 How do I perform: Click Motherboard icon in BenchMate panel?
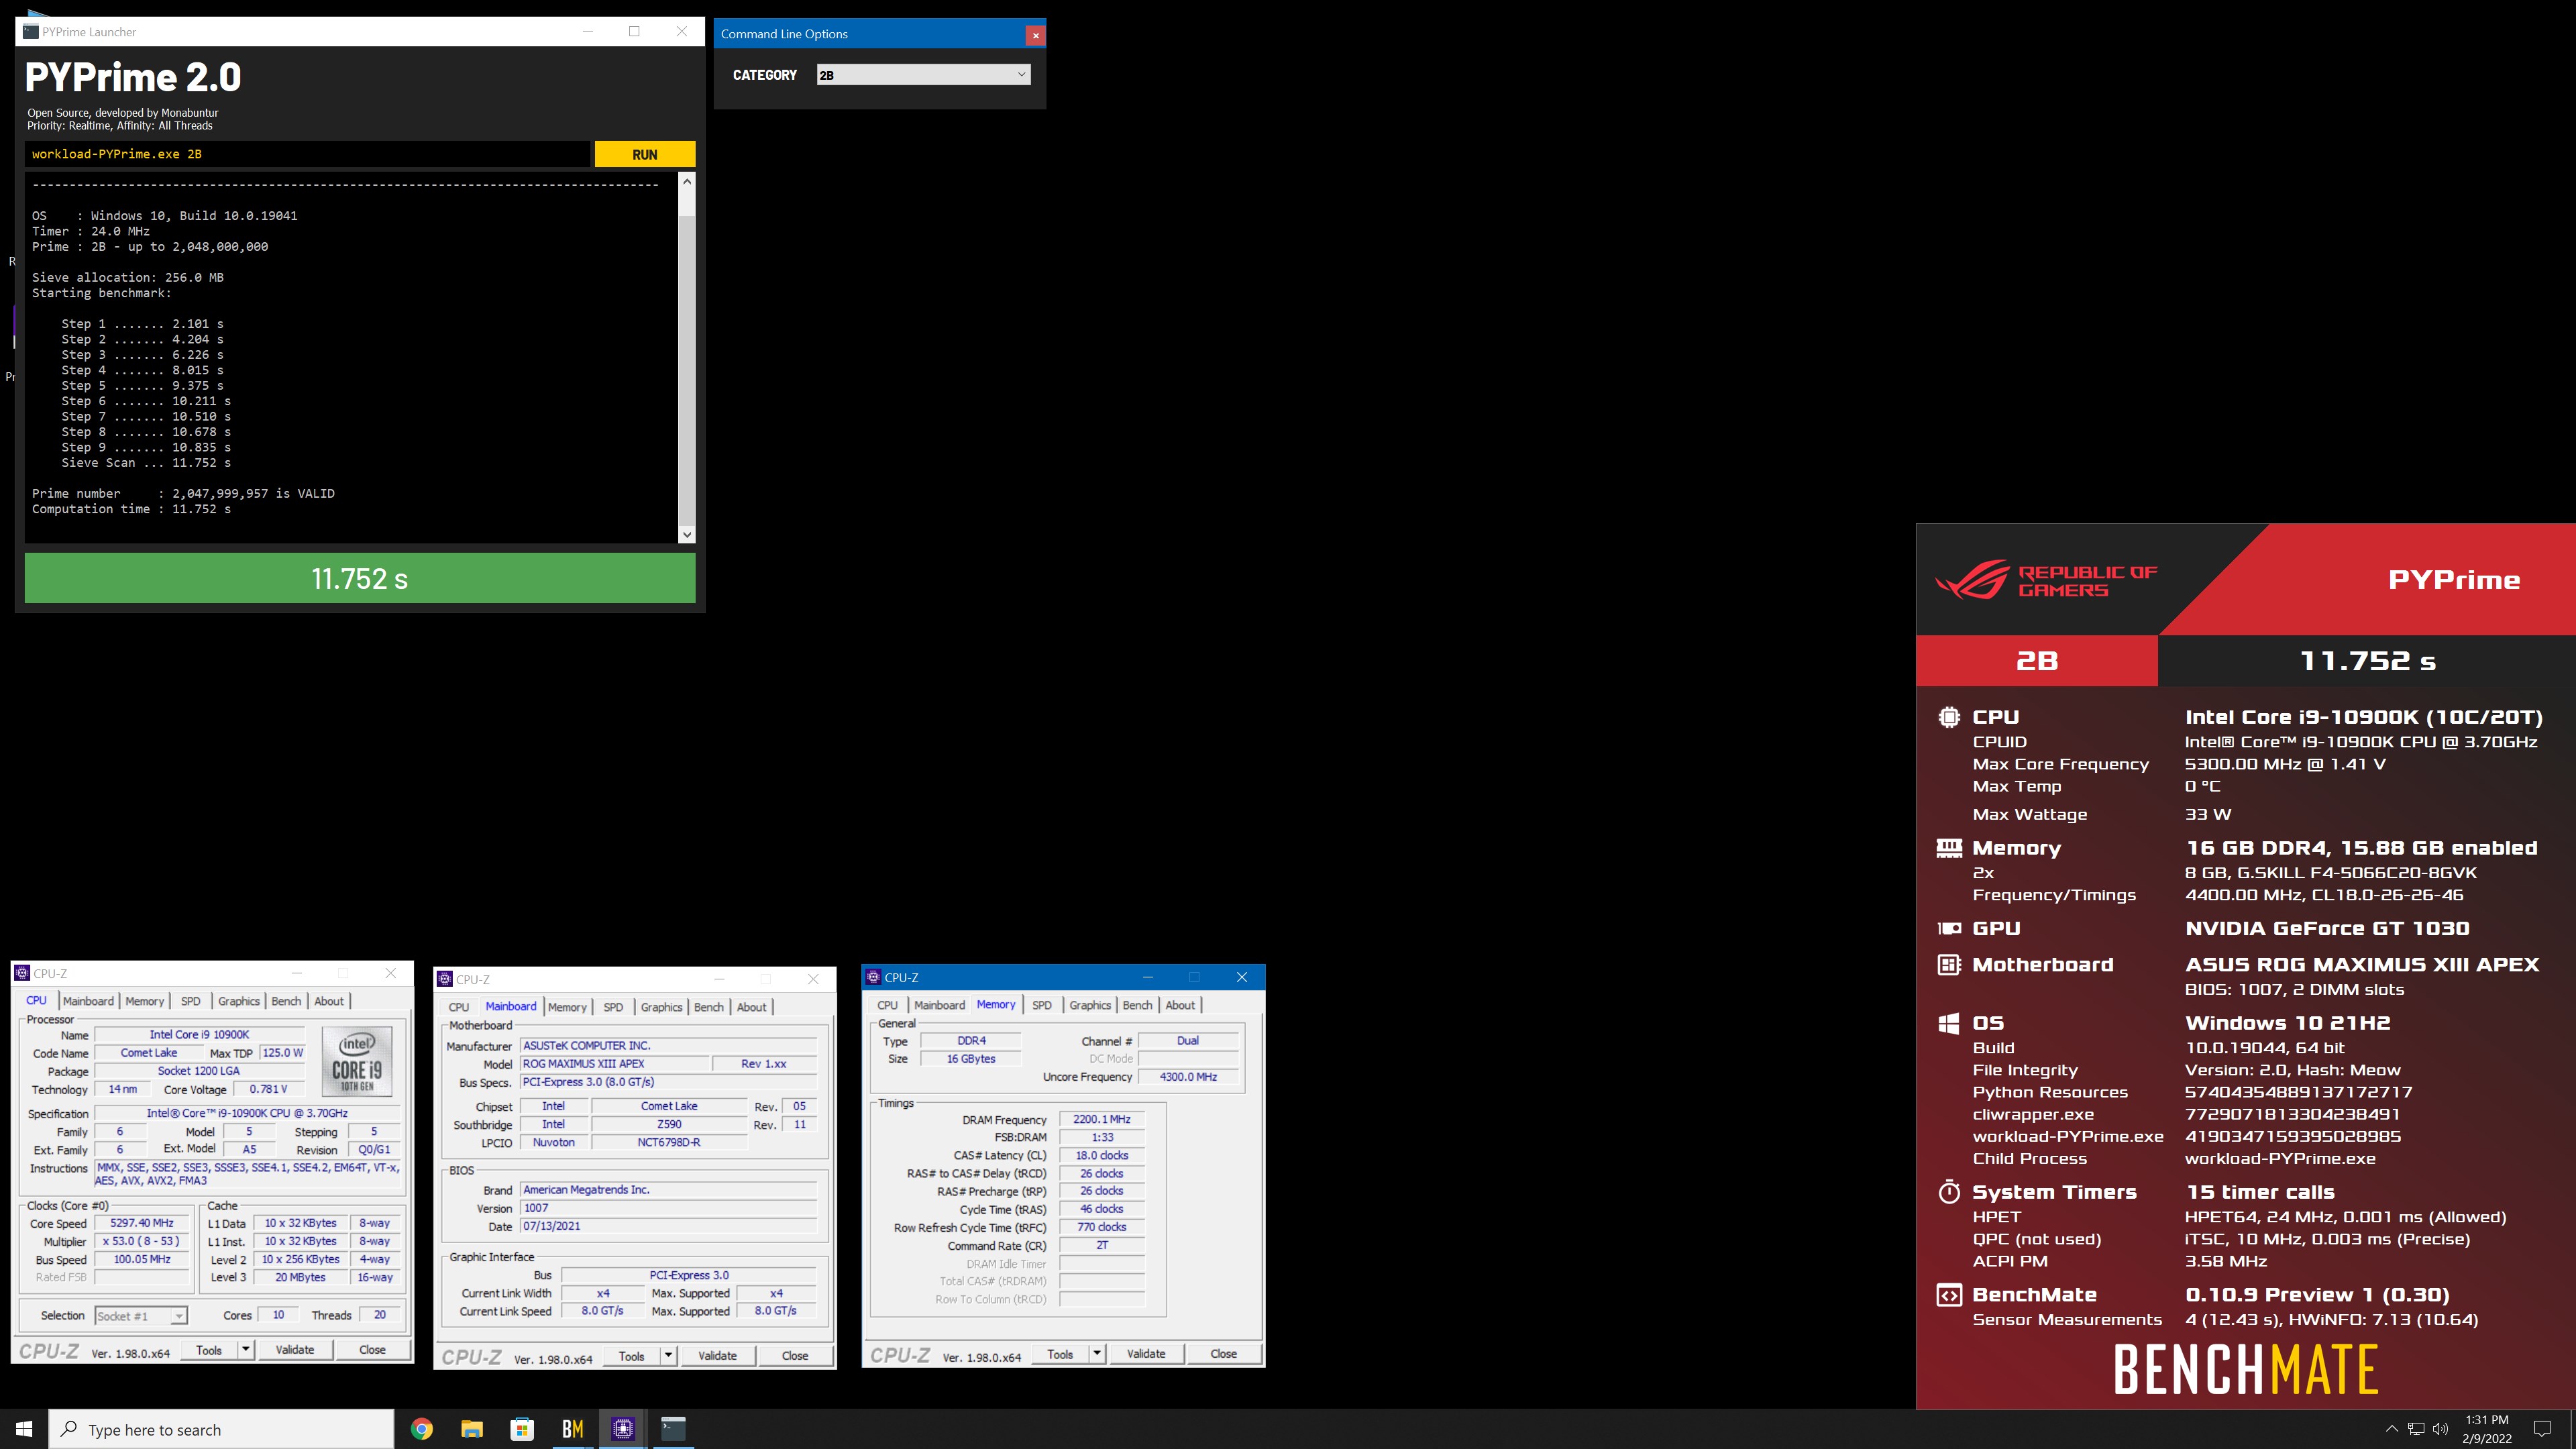pos(1949,965)
